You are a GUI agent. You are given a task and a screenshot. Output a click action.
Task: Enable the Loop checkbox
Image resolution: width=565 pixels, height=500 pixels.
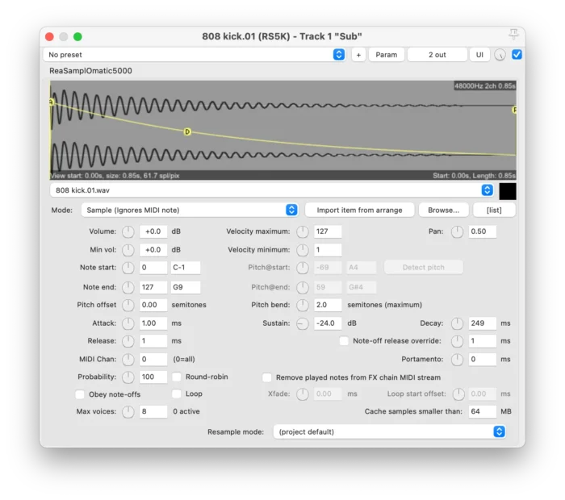click(177, 394)
